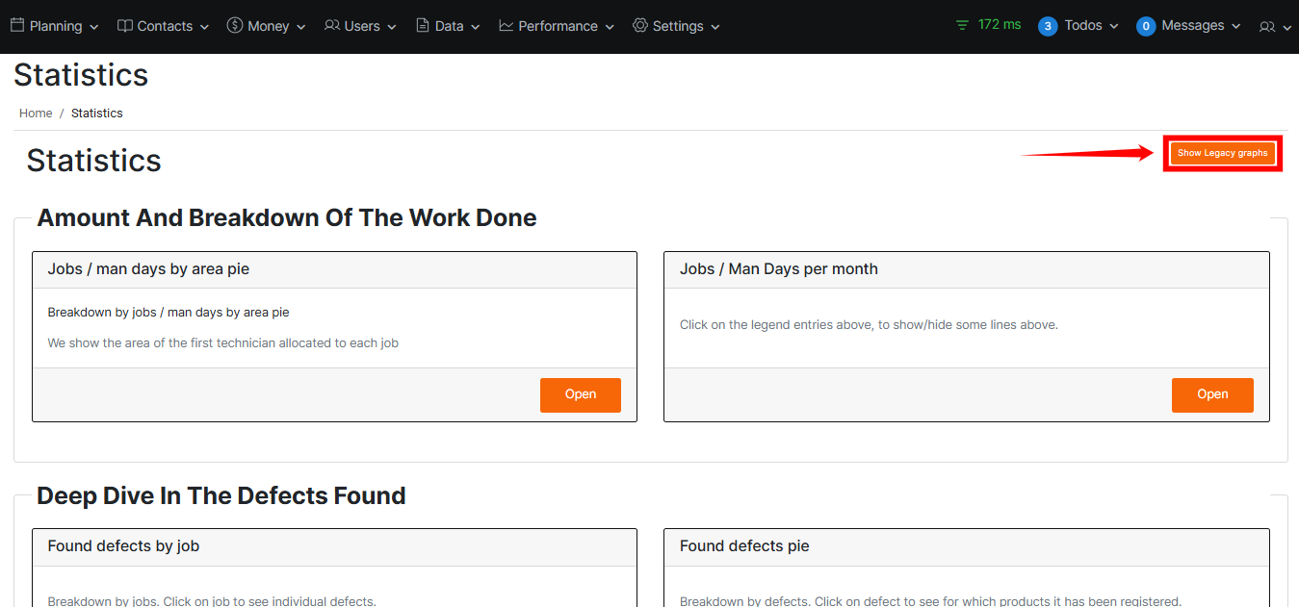Open the Performance menu

click(x=558, y=26)
